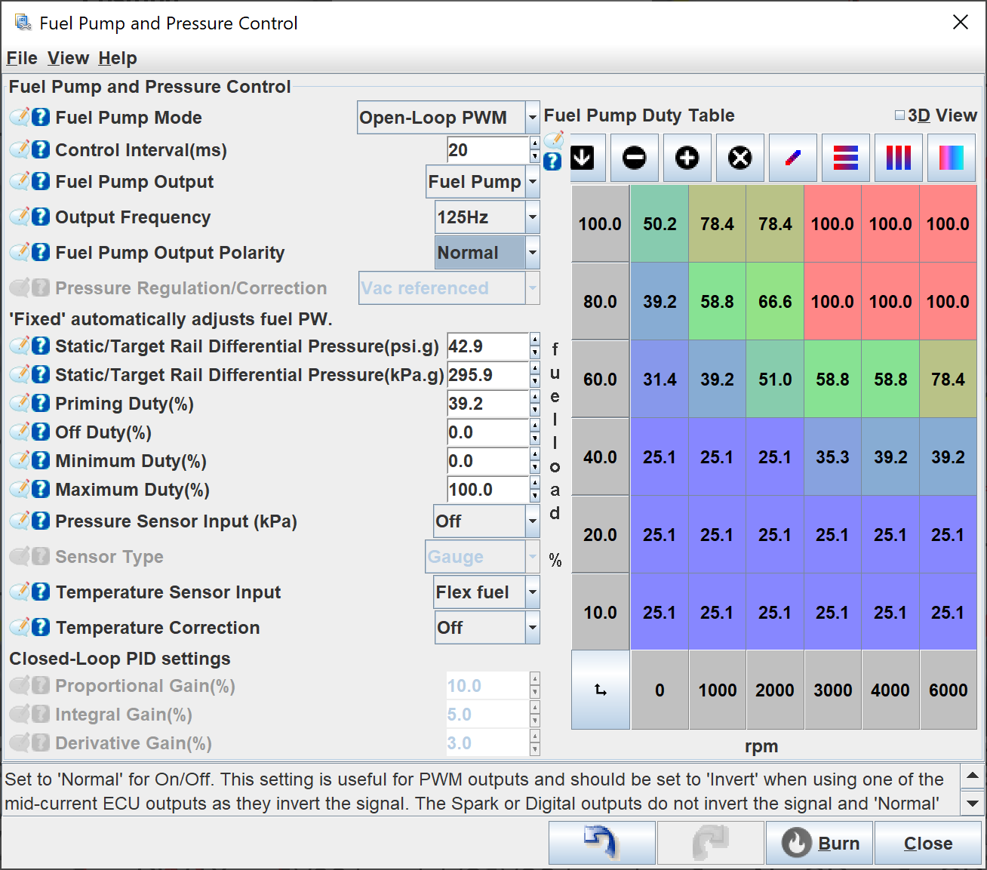
Task: Expand the Temperature Sensor Input dropdown
Action: [x=532, y=592]
